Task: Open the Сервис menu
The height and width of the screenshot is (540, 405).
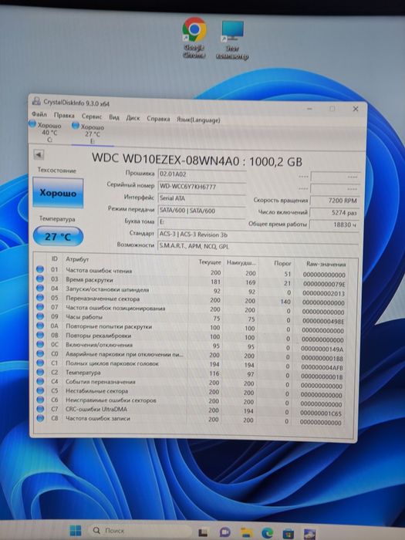Action: coord(92,116)
